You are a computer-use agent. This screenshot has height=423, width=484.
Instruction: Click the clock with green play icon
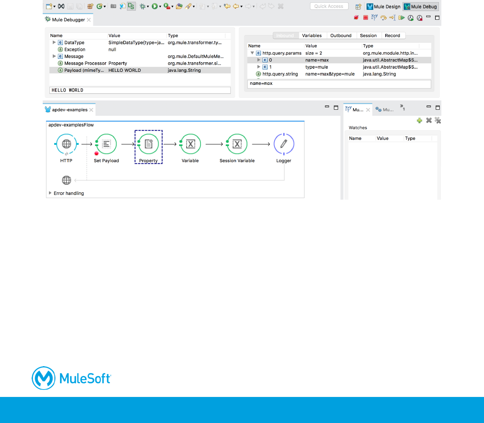pyautogui.click(x=411, y=18)
